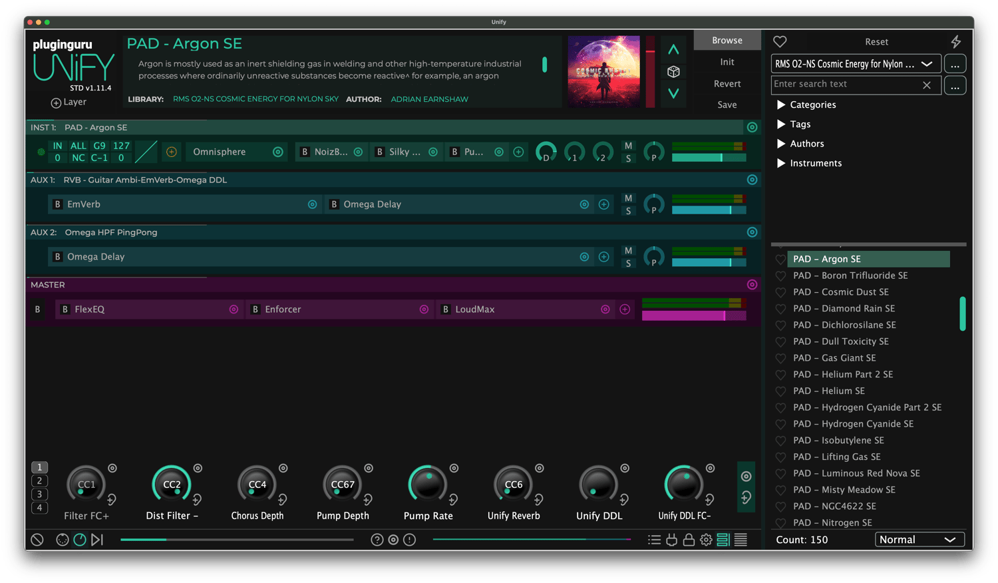998x583 pixels.
Task: Toggle bypass on the FlexEQ plugin
Action: point(65,309)
